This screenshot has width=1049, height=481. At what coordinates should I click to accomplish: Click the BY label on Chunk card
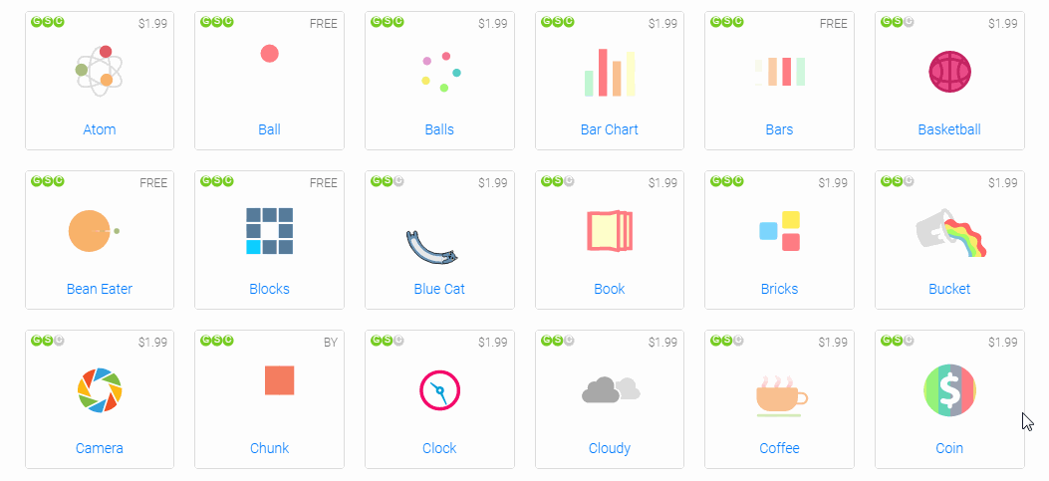tap(331, 343)
